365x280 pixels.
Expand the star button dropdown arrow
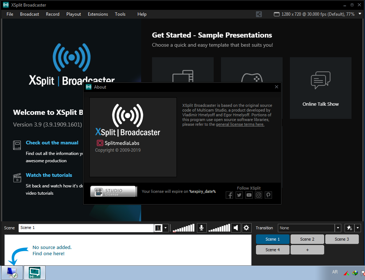tap(358, 228)
